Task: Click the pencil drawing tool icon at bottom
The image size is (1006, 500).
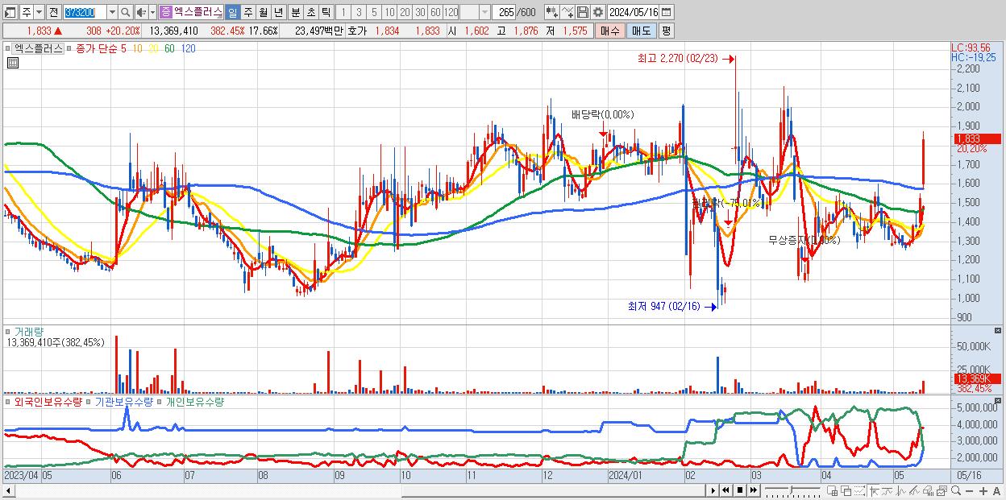Action: 914,491
